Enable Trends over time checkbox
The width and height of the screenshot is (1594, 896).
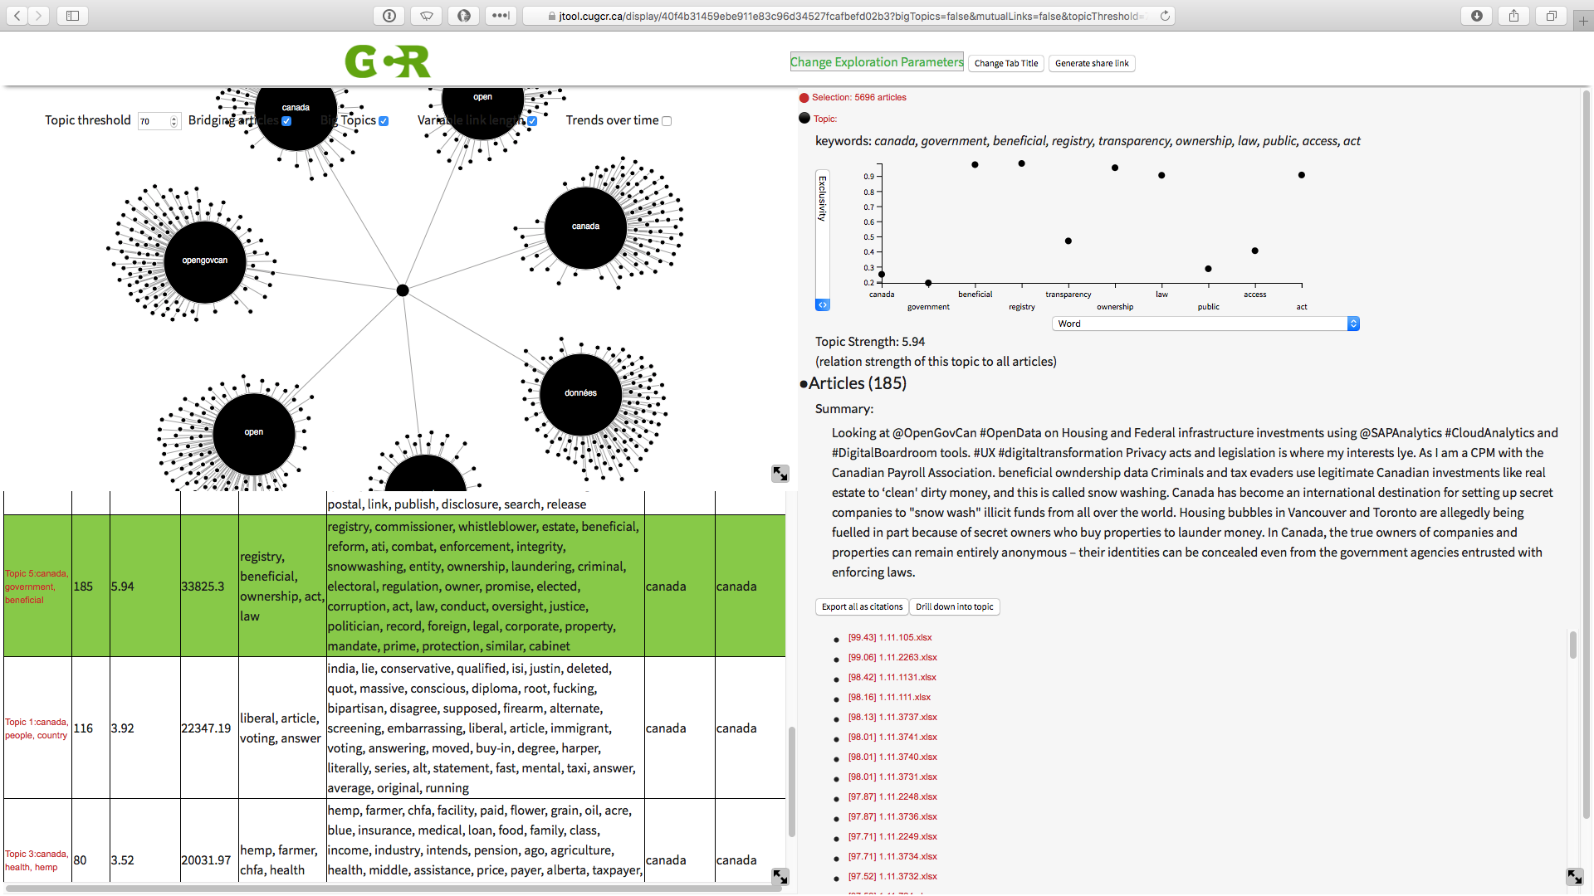pyautogui.click(x=667, y=121)
